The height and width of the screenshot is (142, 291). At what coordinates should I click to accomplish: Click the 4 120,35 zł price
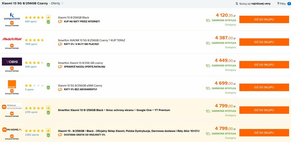pyautogui.click(x=226, y=15)
